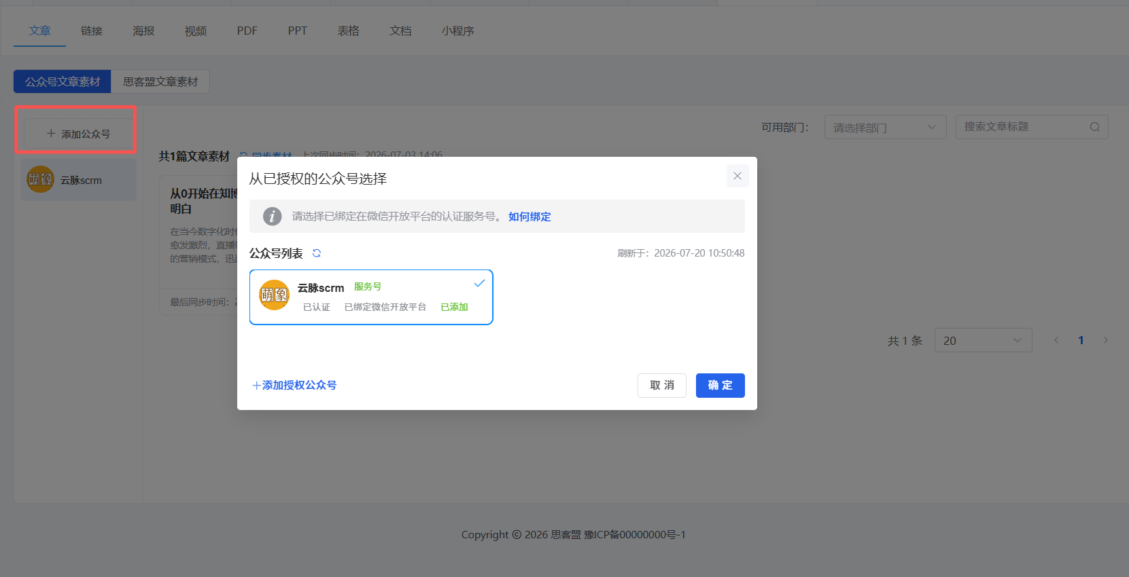Go to the previous page arrow
This screenshot has height=577, width=1129.
(1056, 340)
